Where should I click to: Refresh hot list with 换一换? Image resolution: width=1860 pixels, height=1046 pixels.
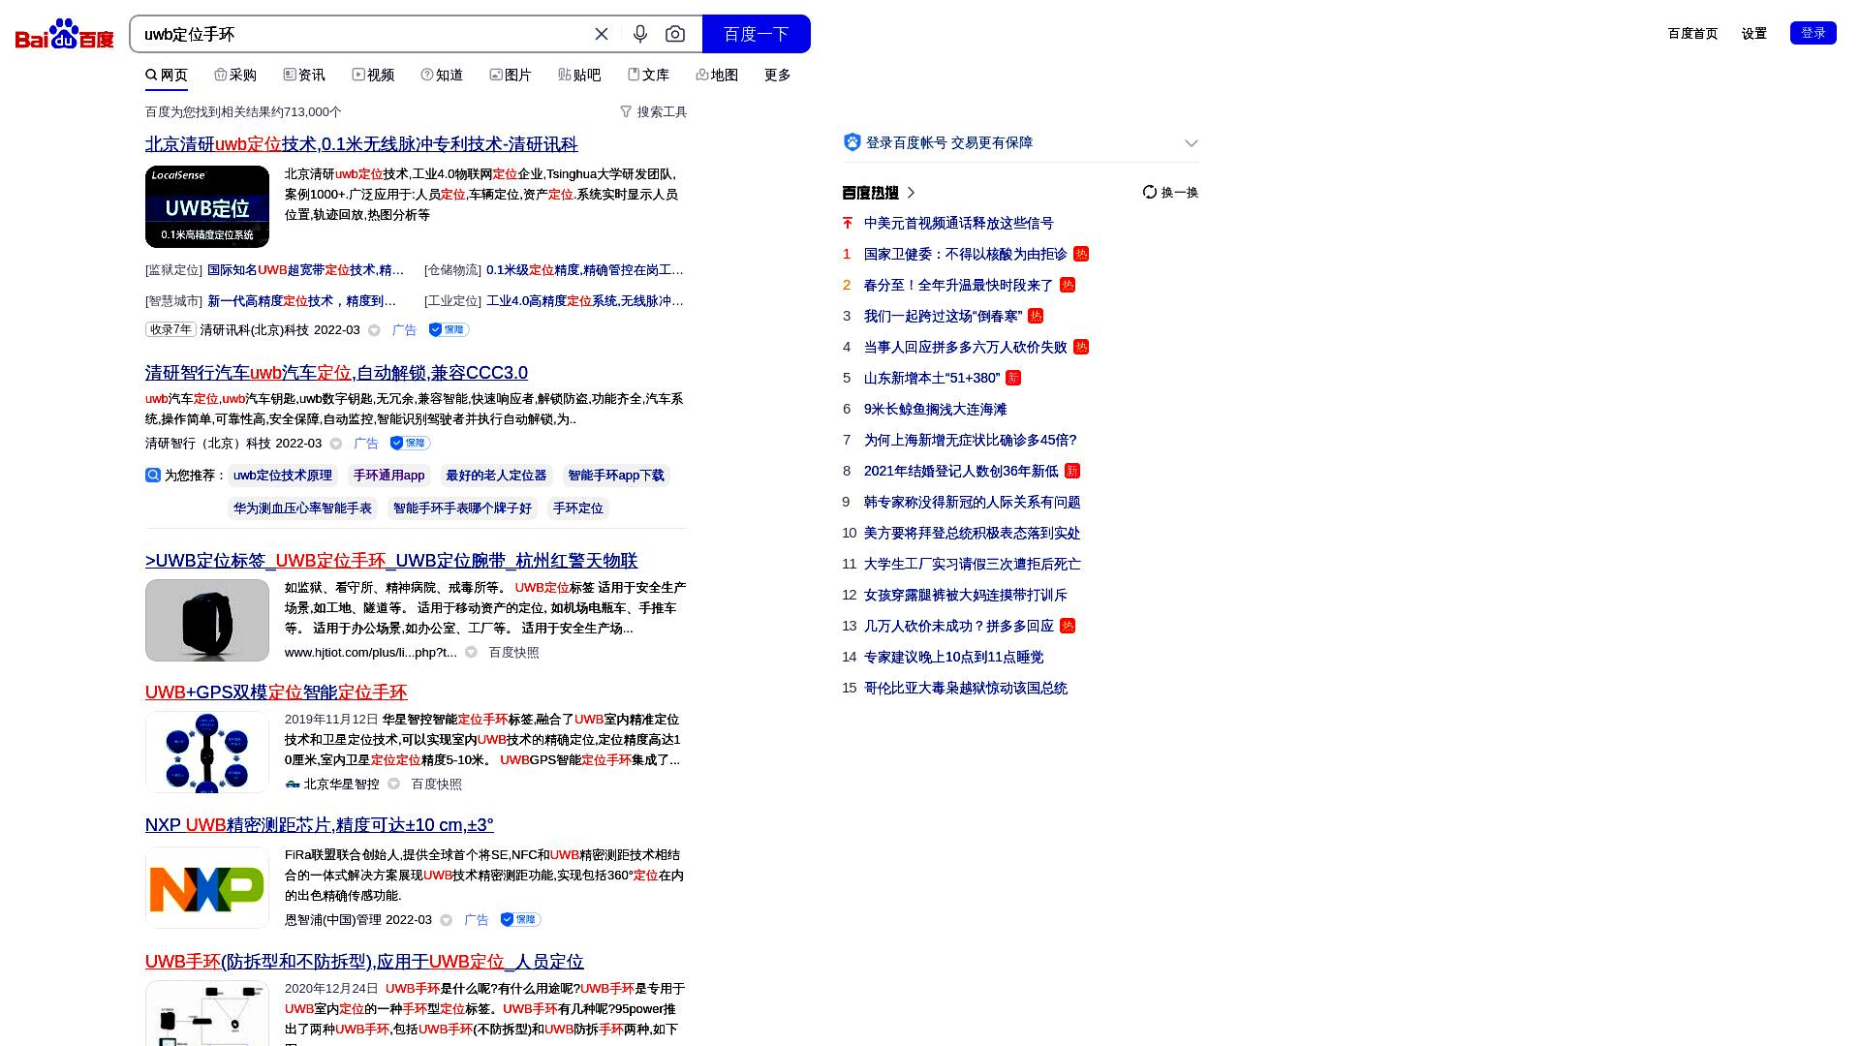tap(1170, 193)
